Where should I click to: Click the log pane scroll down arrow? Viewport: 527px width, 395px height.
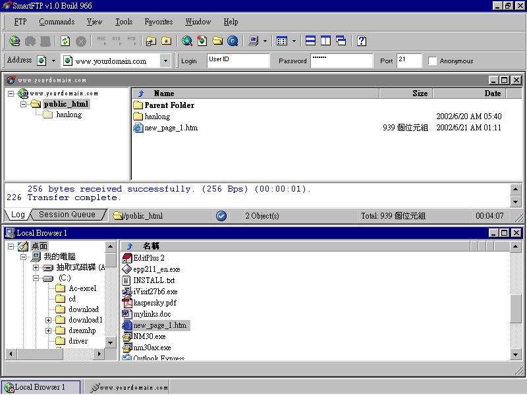click(516, 202)
